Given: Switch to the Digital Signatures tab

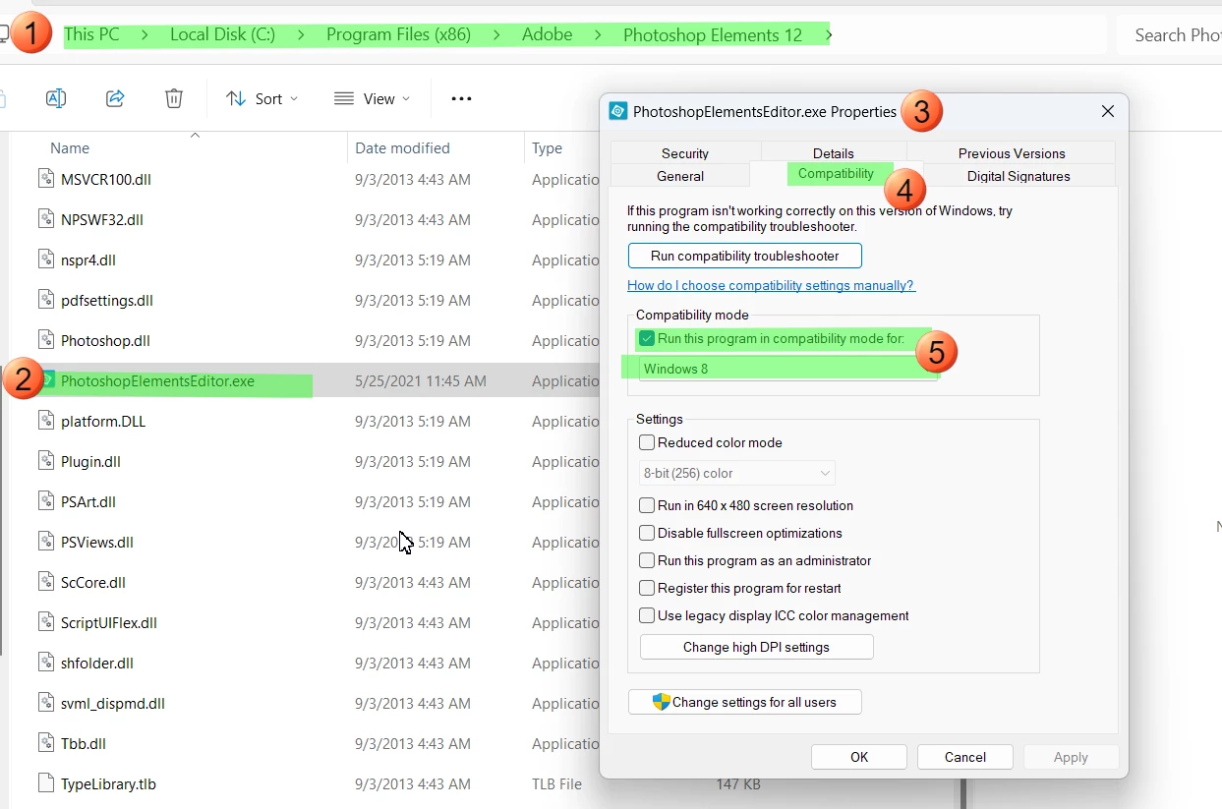Looking at the screenshot, I should click(1018, 176).
